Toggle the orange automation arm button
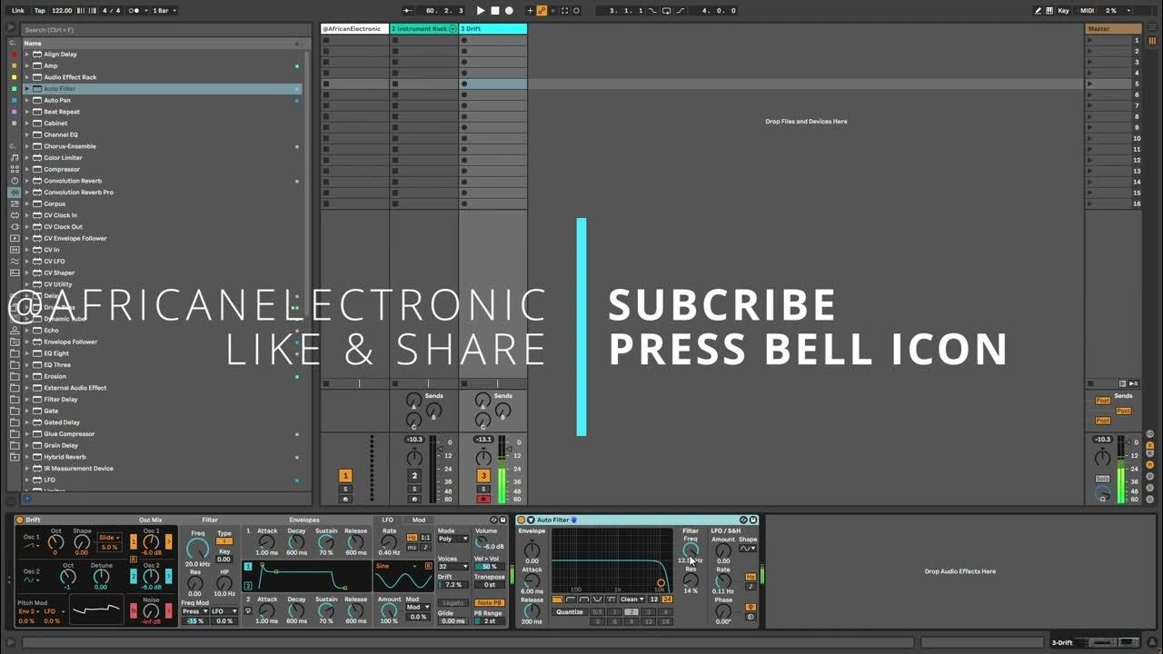Image resolution: width=1163 pixels, height=654 pixels. 542,11
